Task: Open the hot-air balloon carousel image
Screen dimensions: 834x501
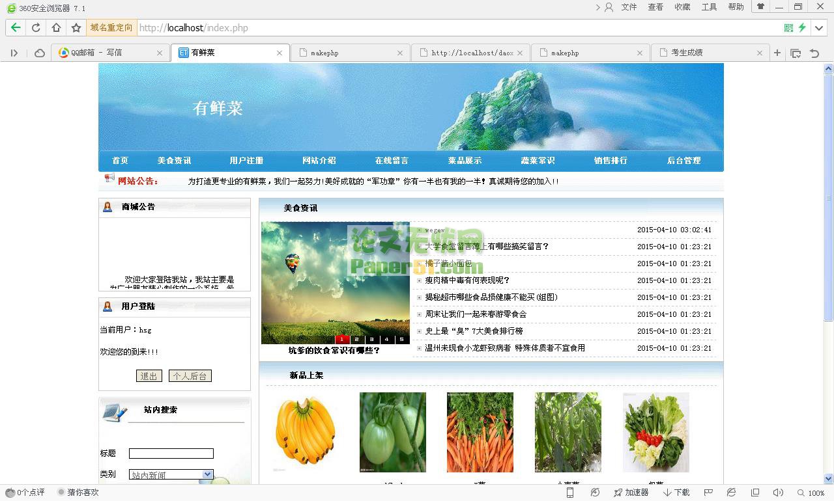Action: 336,282
